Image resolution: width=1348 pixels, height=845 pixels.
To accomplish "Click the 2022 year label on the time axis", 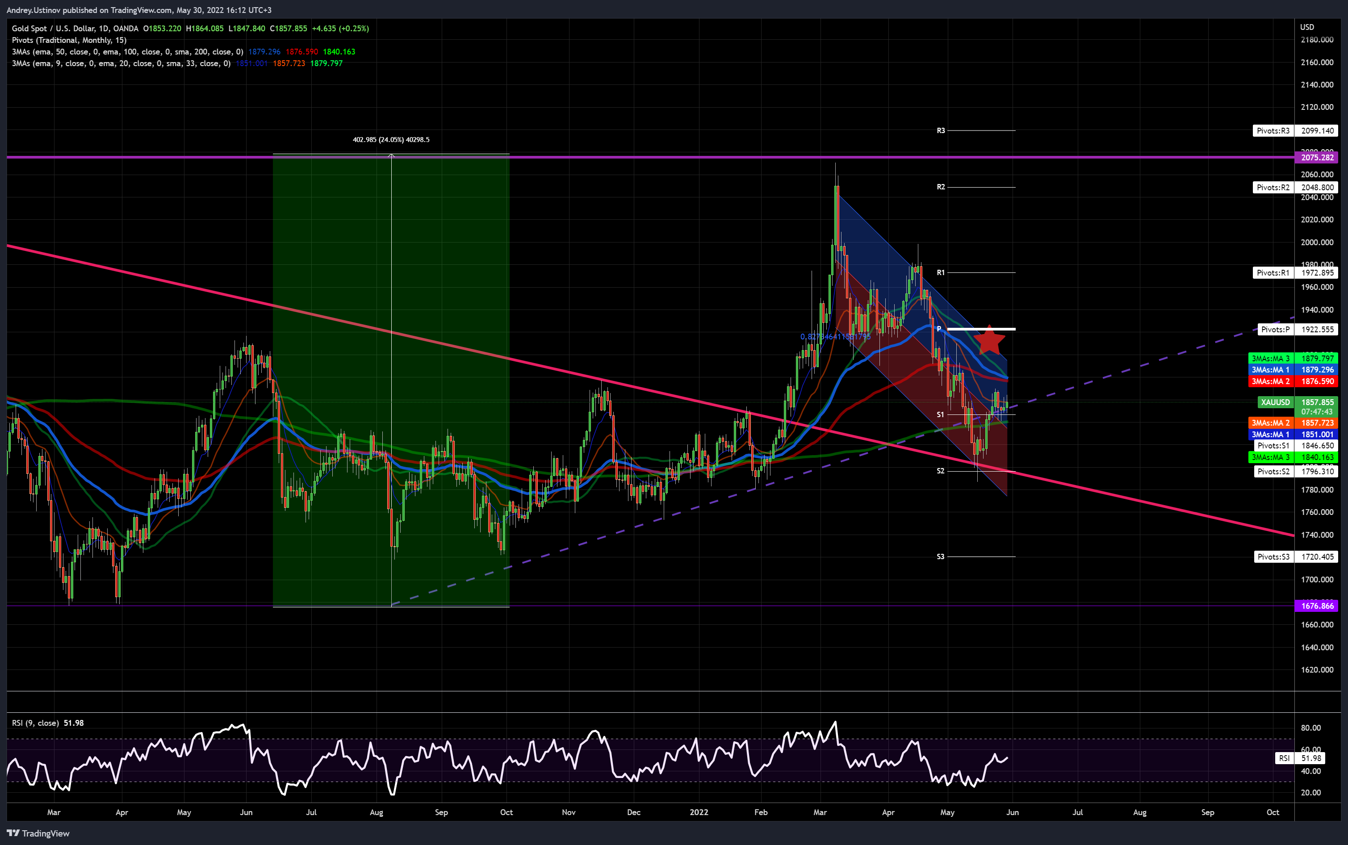I will [x=699, y=812].
